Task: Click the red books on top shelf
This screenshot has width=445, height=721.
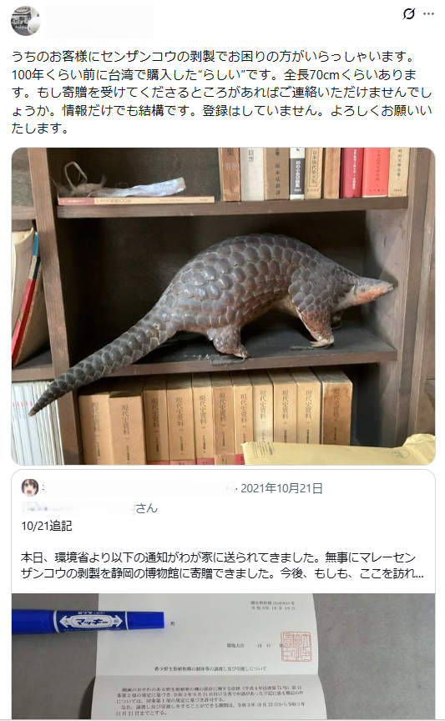Action: (x=362, y=173)
